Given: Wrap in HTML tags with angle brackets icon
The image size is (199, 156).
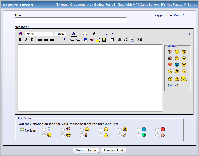Looking at the screenshot, I should [x=126, y=40].
